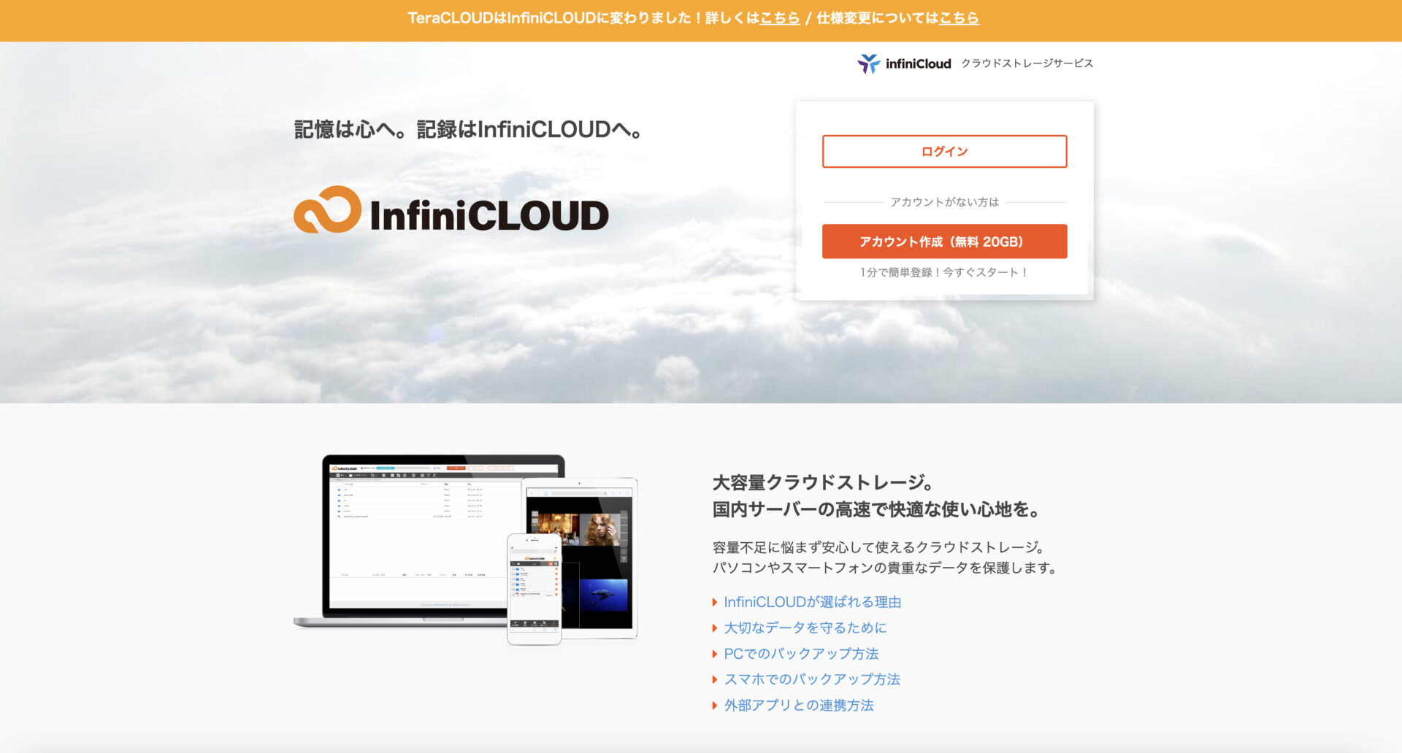
Task: Click 容量不足に悩まず安心して paragraph line
Action: tap(880, 547)
